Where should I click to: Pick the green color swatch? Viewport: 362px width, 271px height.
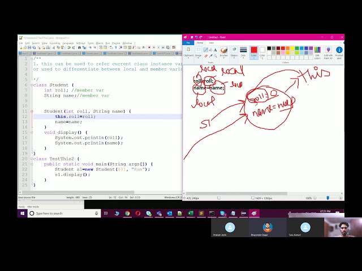[297, 48]
